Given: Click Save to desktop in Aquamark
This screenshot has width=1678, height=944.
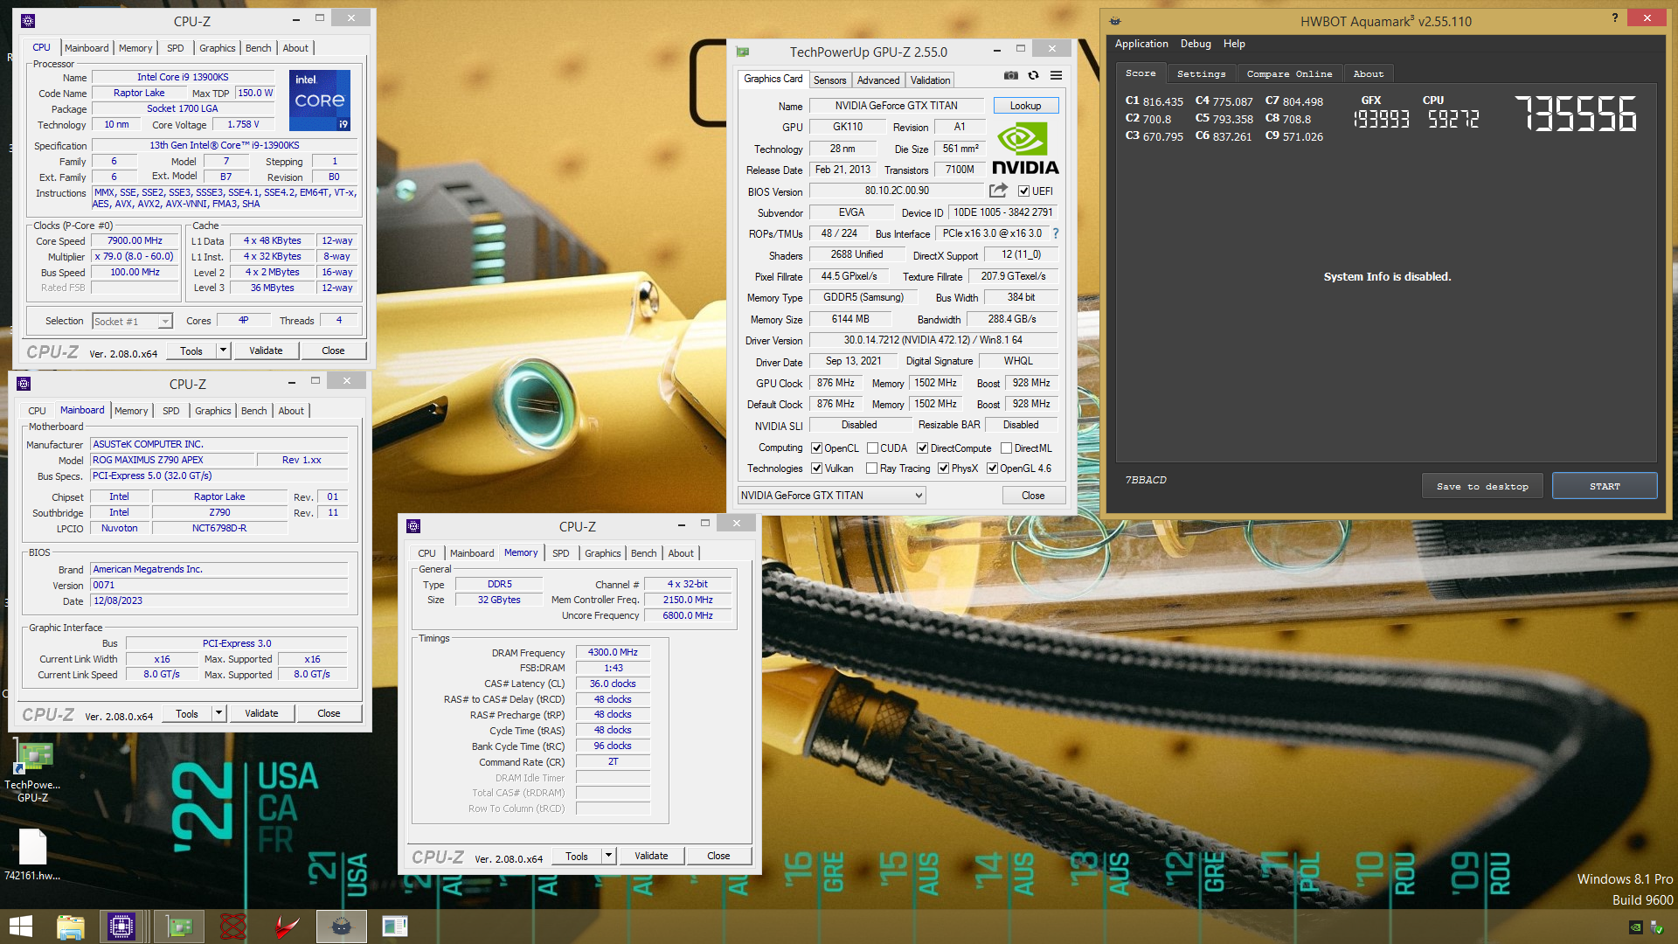Looking at the screenshot, I should [1481, 486].
